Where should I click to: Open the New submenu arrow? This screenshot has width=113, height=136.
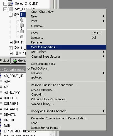104,16
